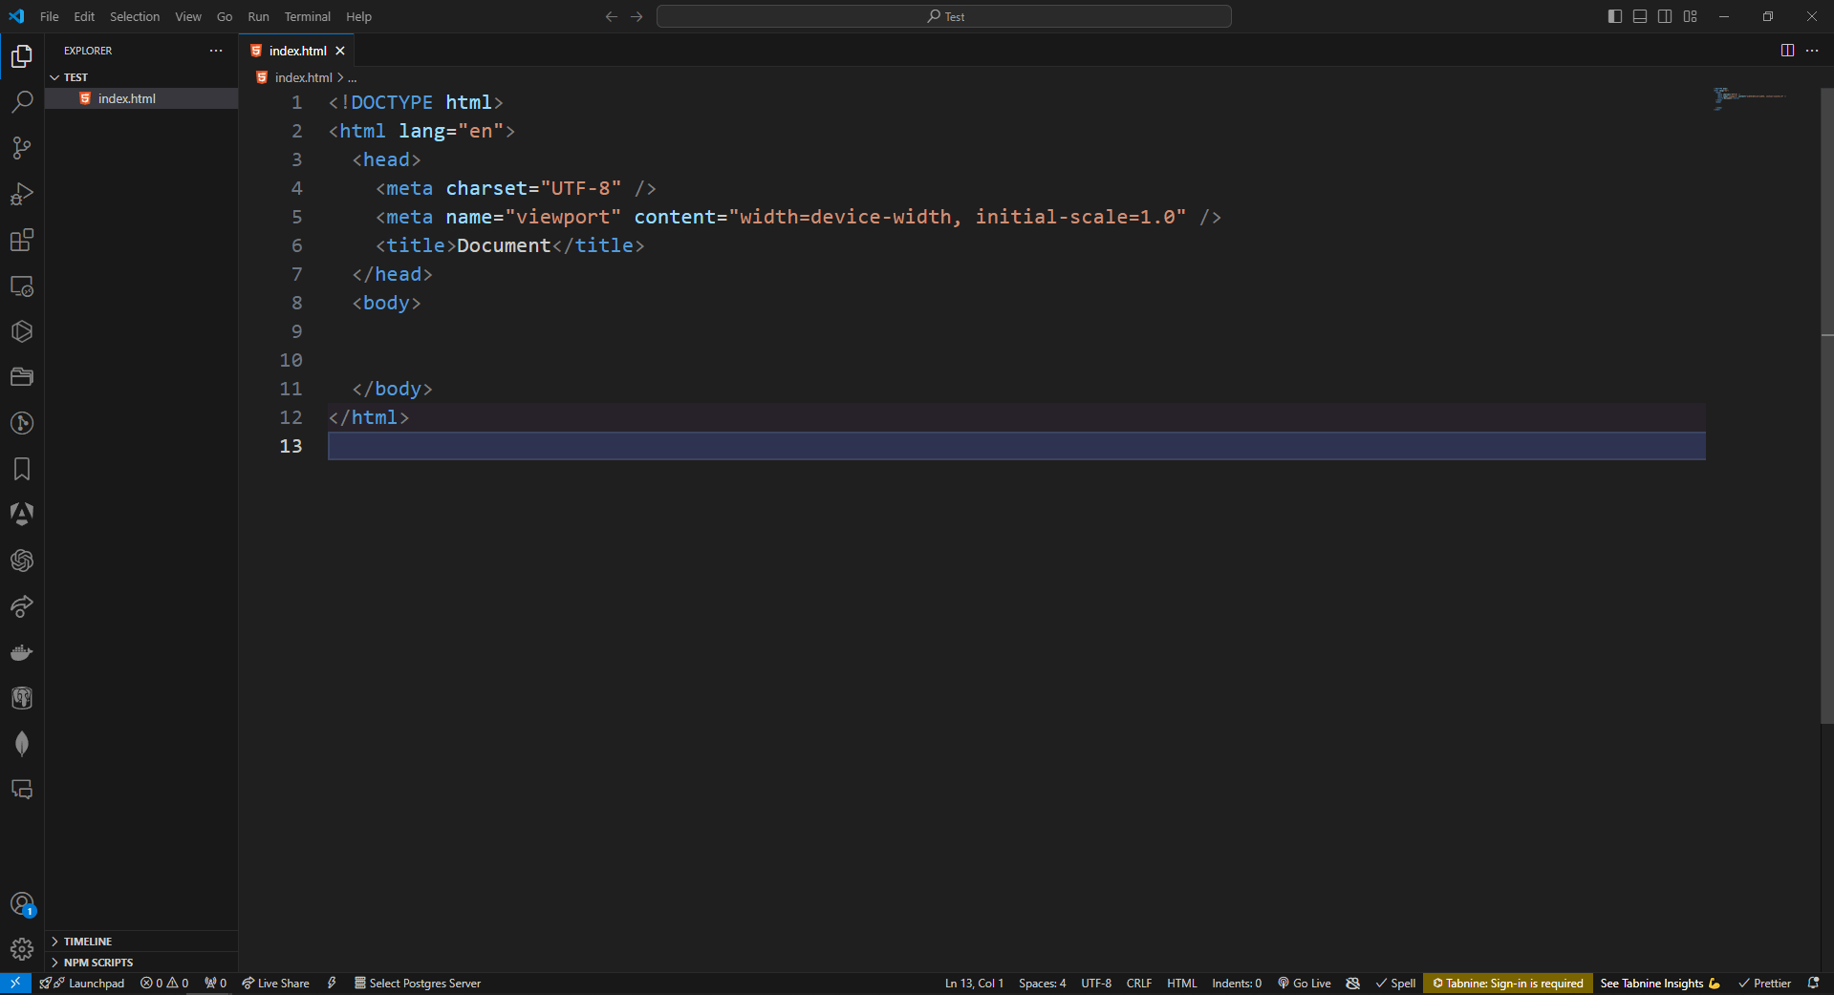Open editor More Actions ellipsis menu

[1812, 51]
